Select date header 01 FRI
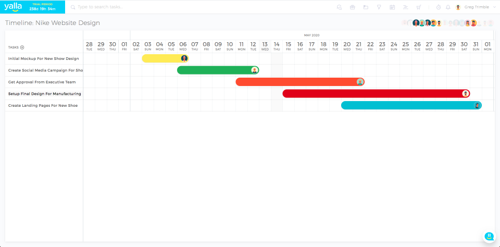The image size is (500, 247). [124, 46]
